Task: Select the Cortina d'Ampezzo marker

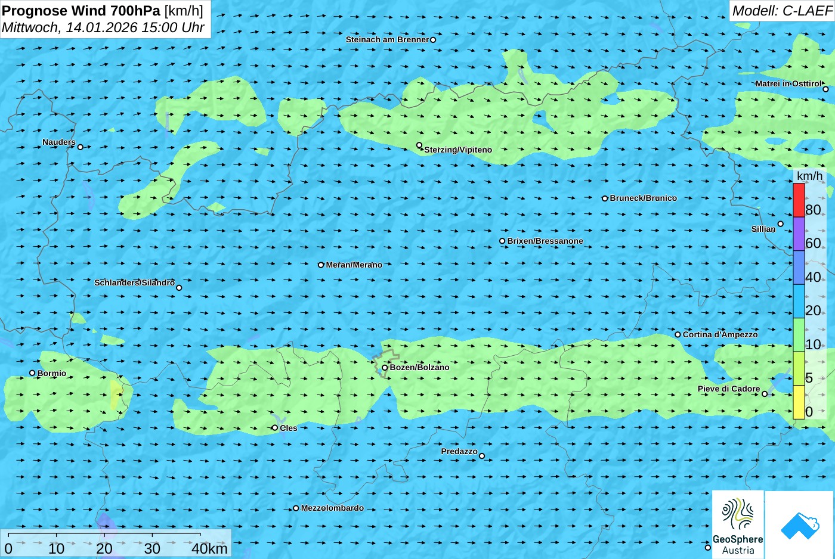Action: tap(678, 335)
